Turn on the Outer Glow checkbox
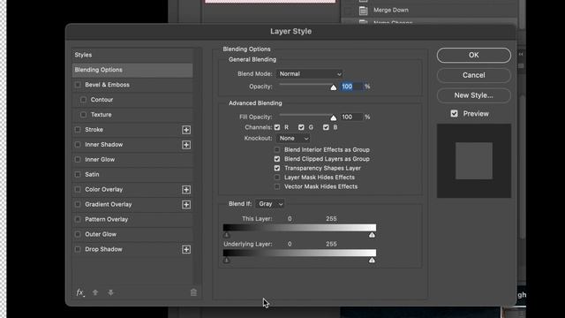 click(78, 234)
